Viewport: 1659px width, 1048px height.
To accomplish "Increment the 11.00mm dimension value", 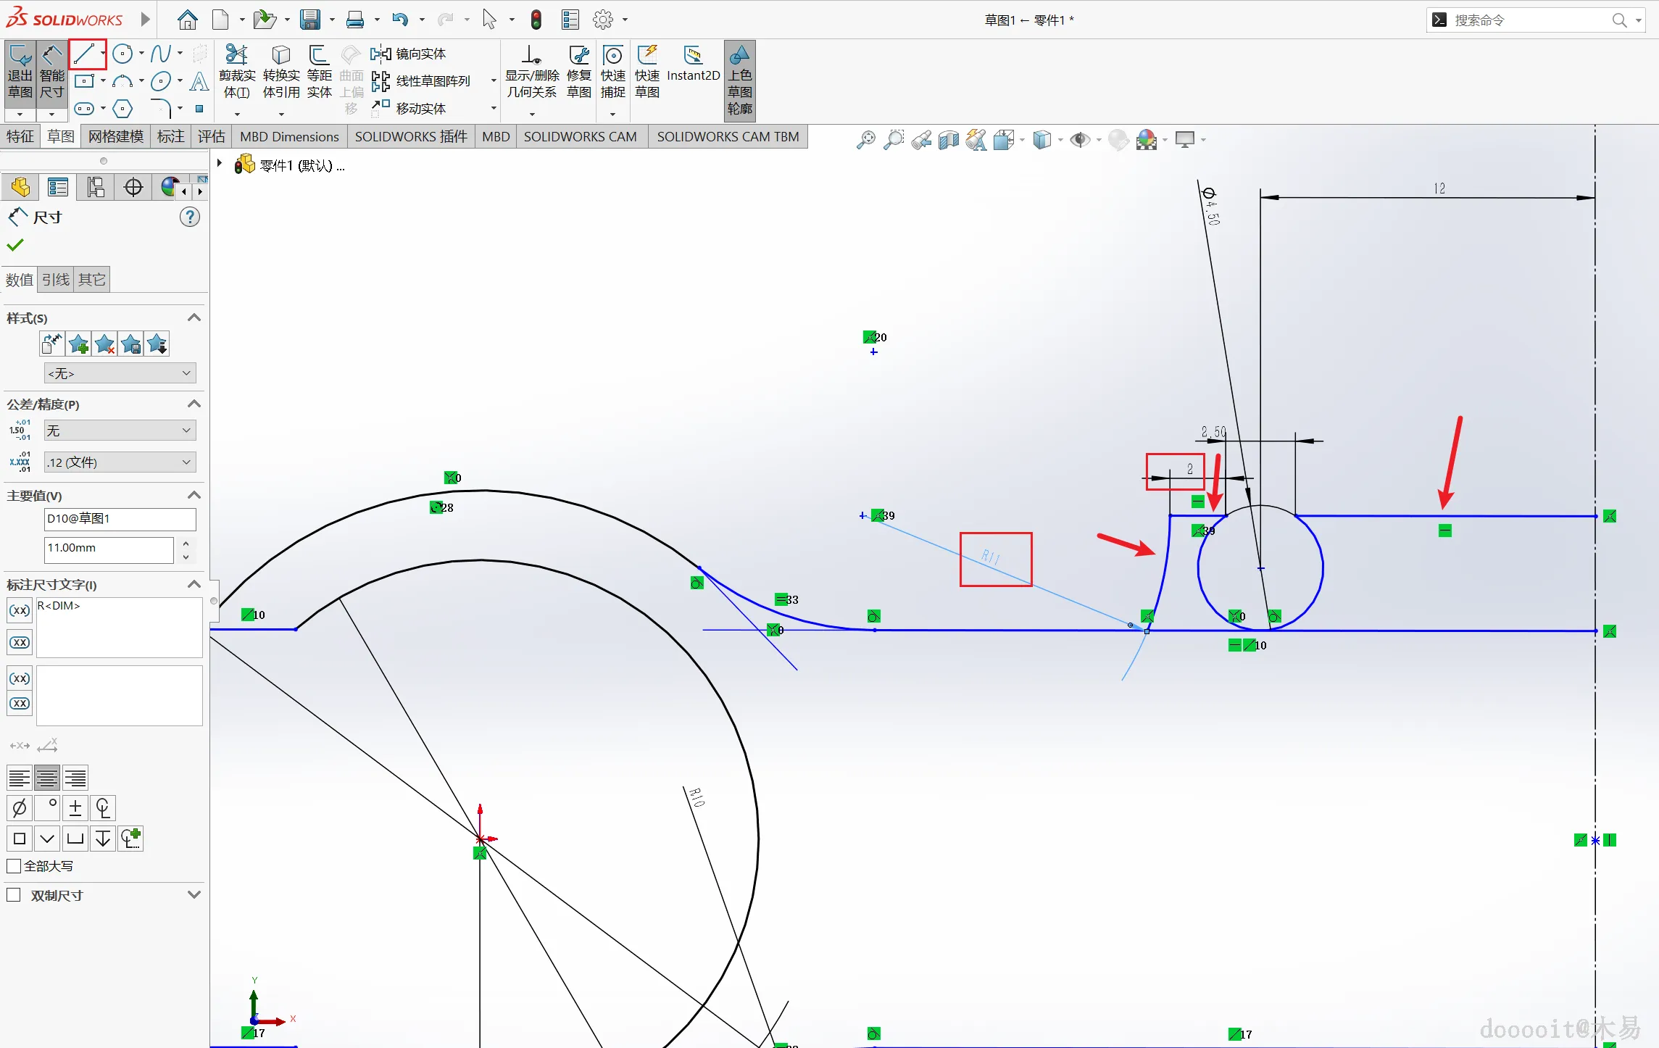I will tap(186, 543).
